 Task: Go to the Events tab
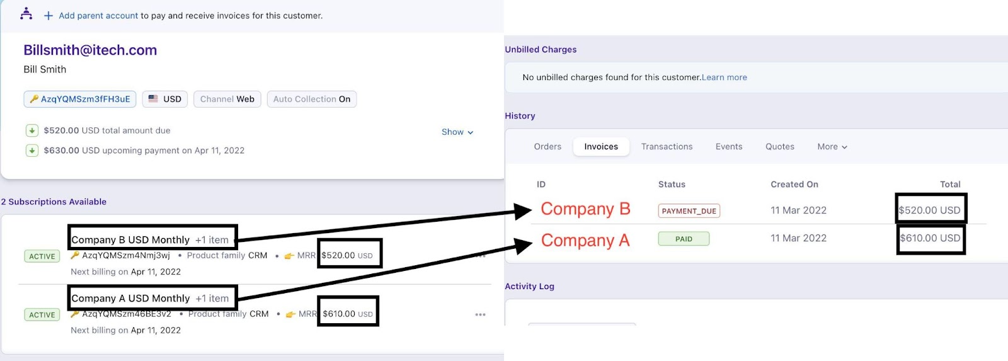click(x=728, y=147)
